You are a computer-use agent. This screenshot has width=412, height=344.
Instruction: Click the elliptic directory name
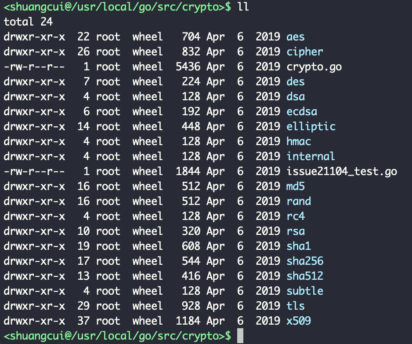[x=311, y=127]
